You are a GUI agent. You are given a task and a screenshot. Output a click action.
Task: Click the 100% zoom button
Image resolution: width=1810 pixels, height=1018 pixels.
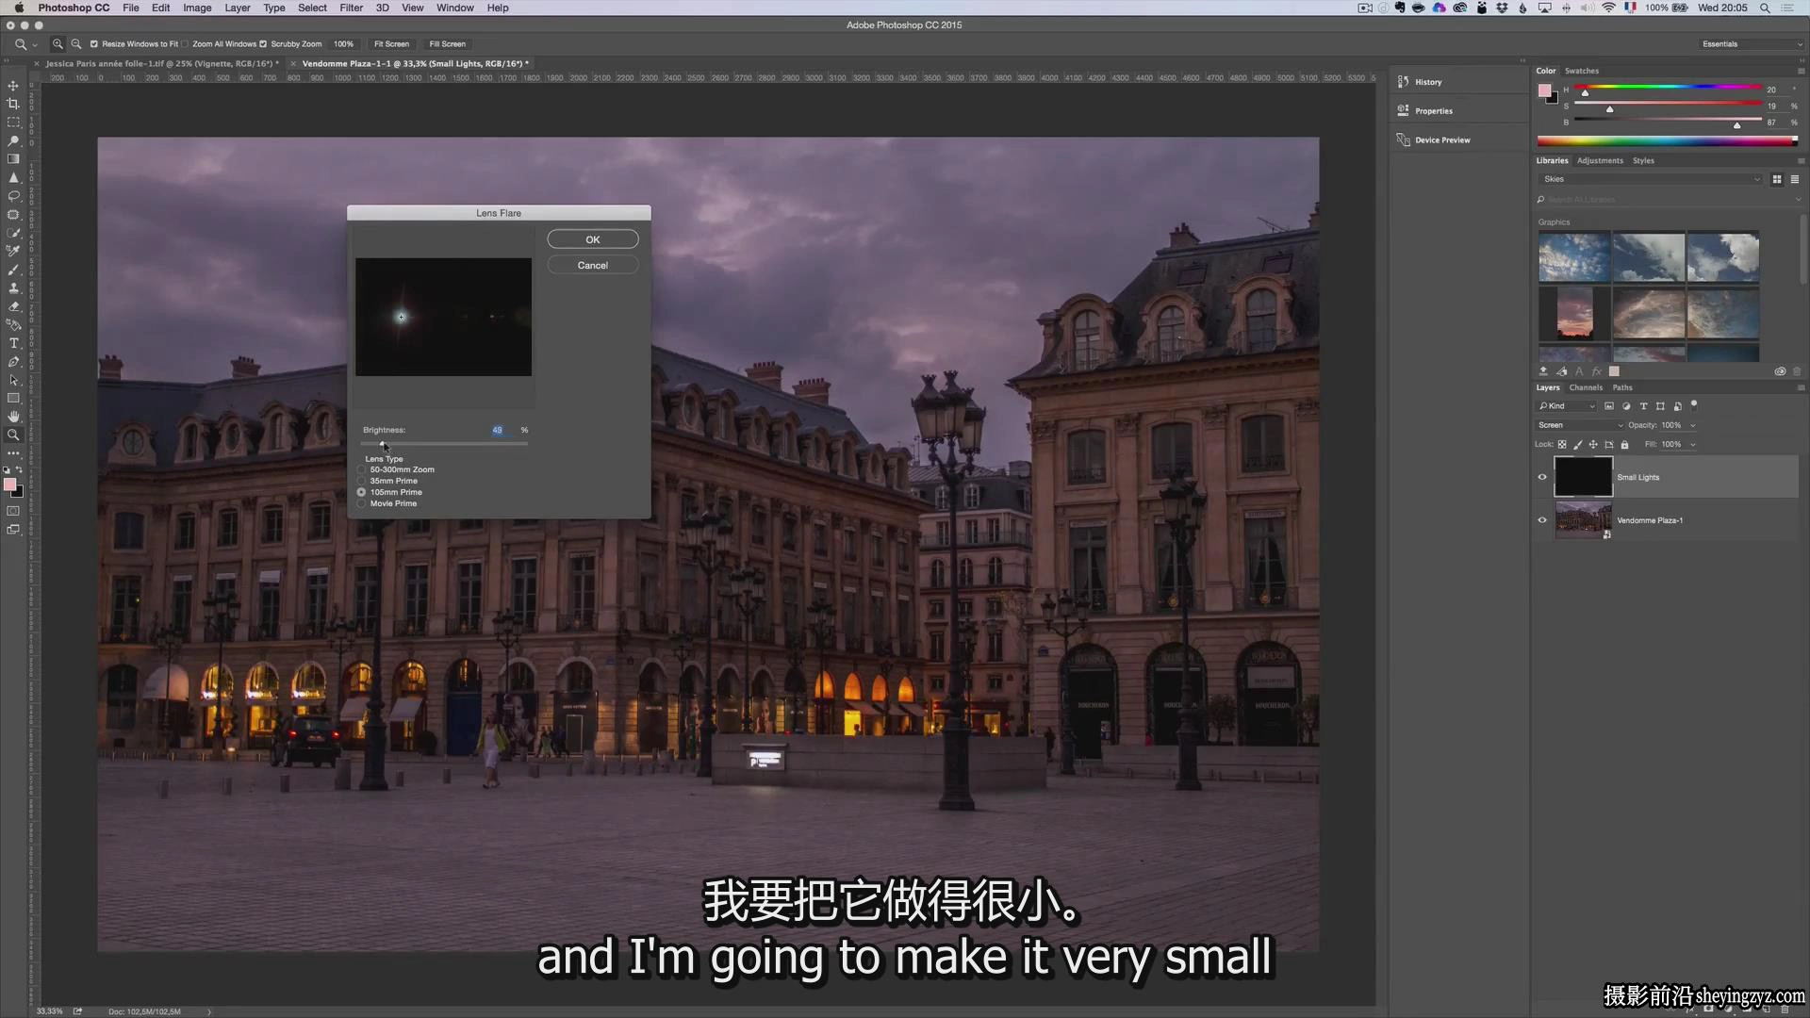(x=344, y=44)
